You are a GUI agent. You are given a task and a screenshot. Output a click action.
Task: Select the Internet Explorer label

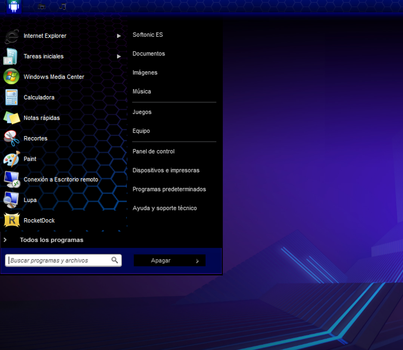point(45,36)
